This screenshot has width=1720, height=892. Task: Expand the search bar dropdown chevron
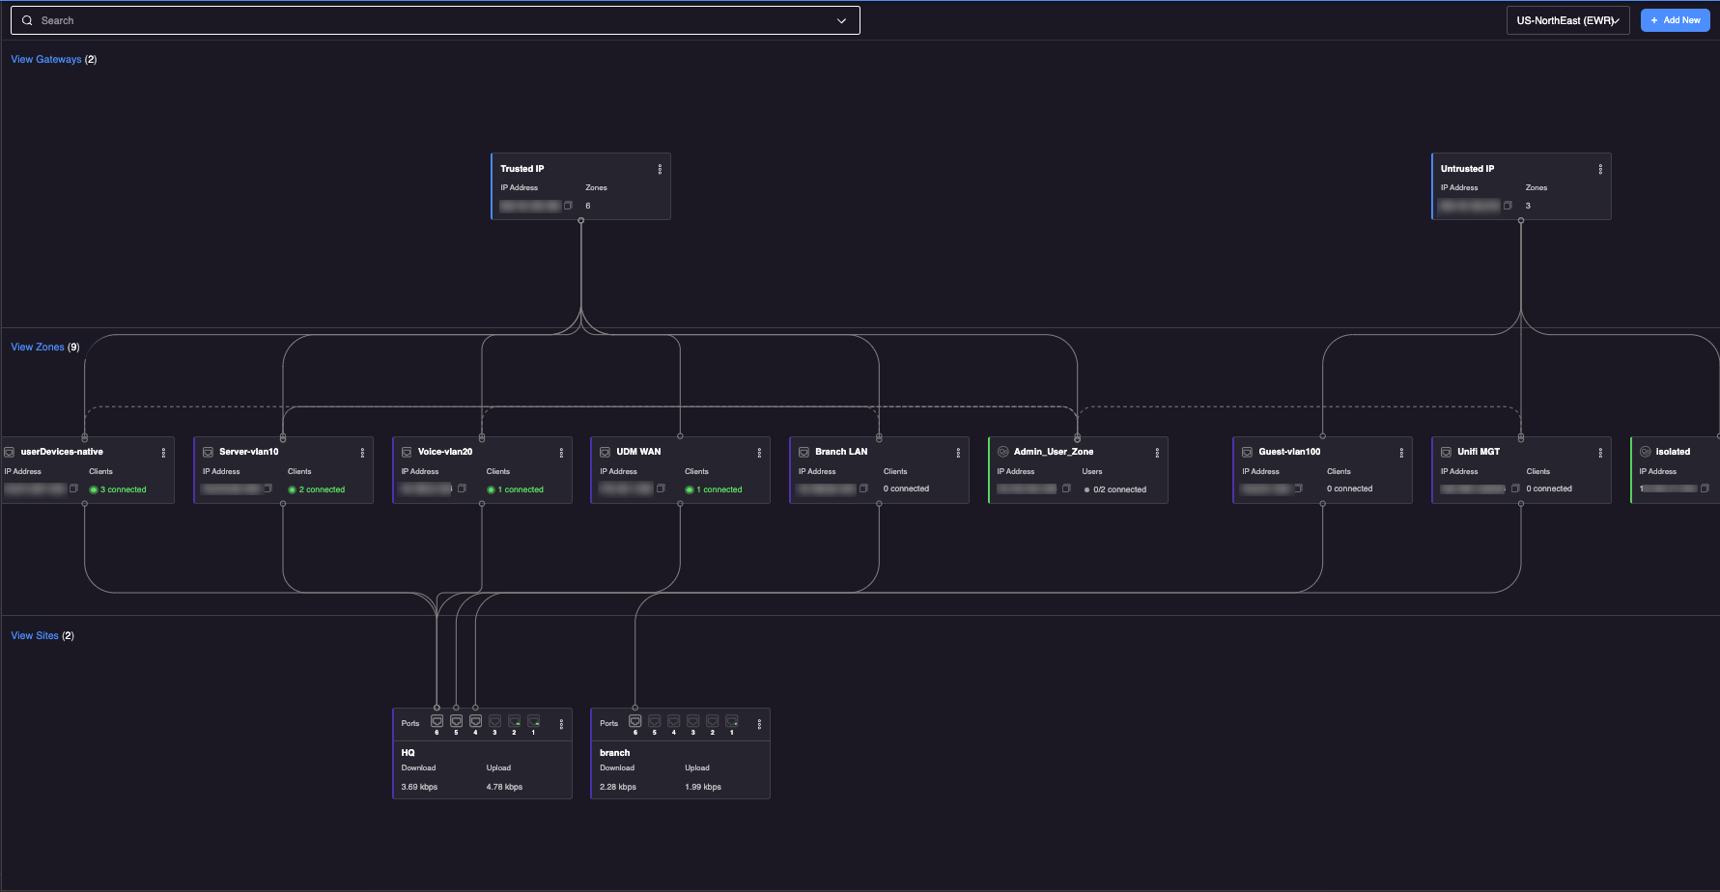tap(841, 20)
